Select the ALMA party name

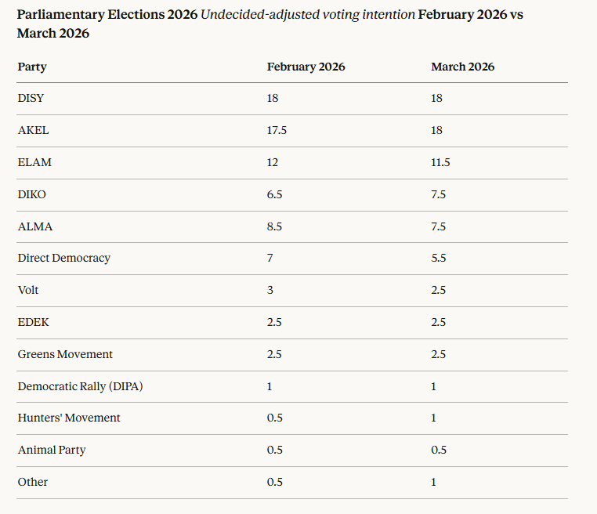point(35,226)
